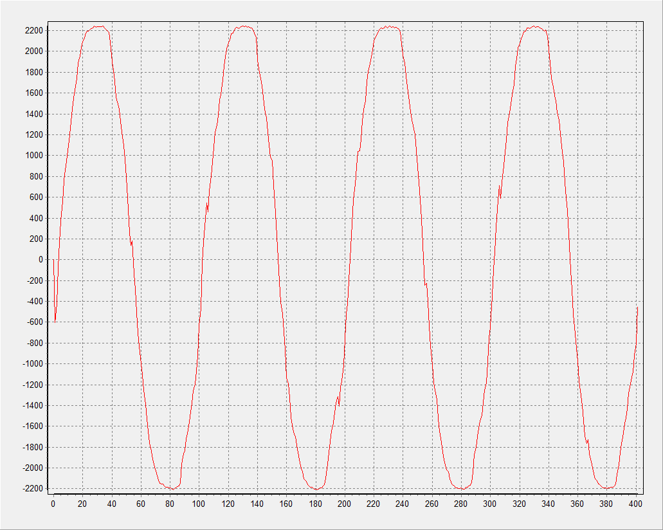Click the 100 label on the horizontal axis
The image size is (663, 530).
[x=199, y=504]
